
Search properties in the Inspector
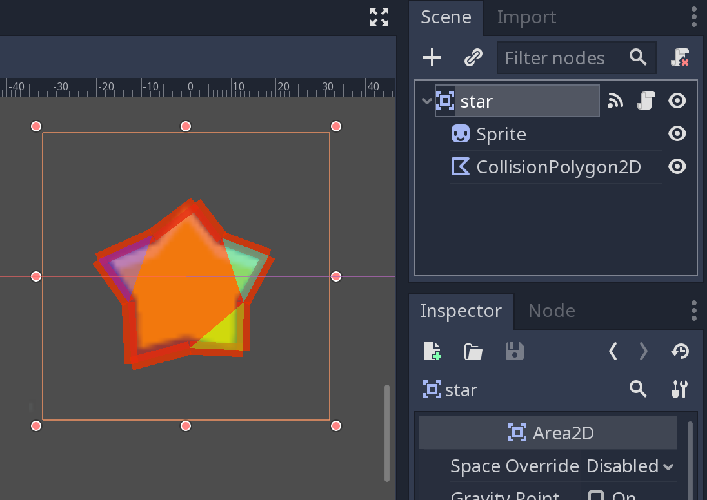pyautogui.click(x=638, y=389)
